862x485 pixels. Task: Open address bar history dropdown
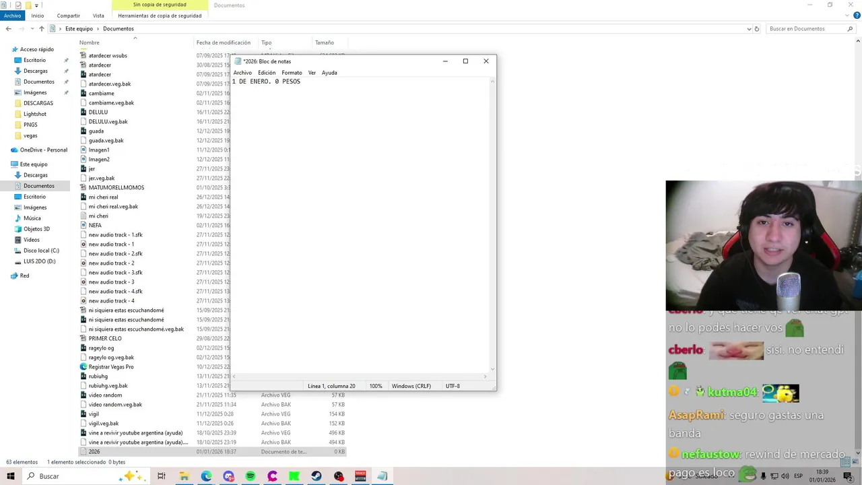(x=749, y=29)
